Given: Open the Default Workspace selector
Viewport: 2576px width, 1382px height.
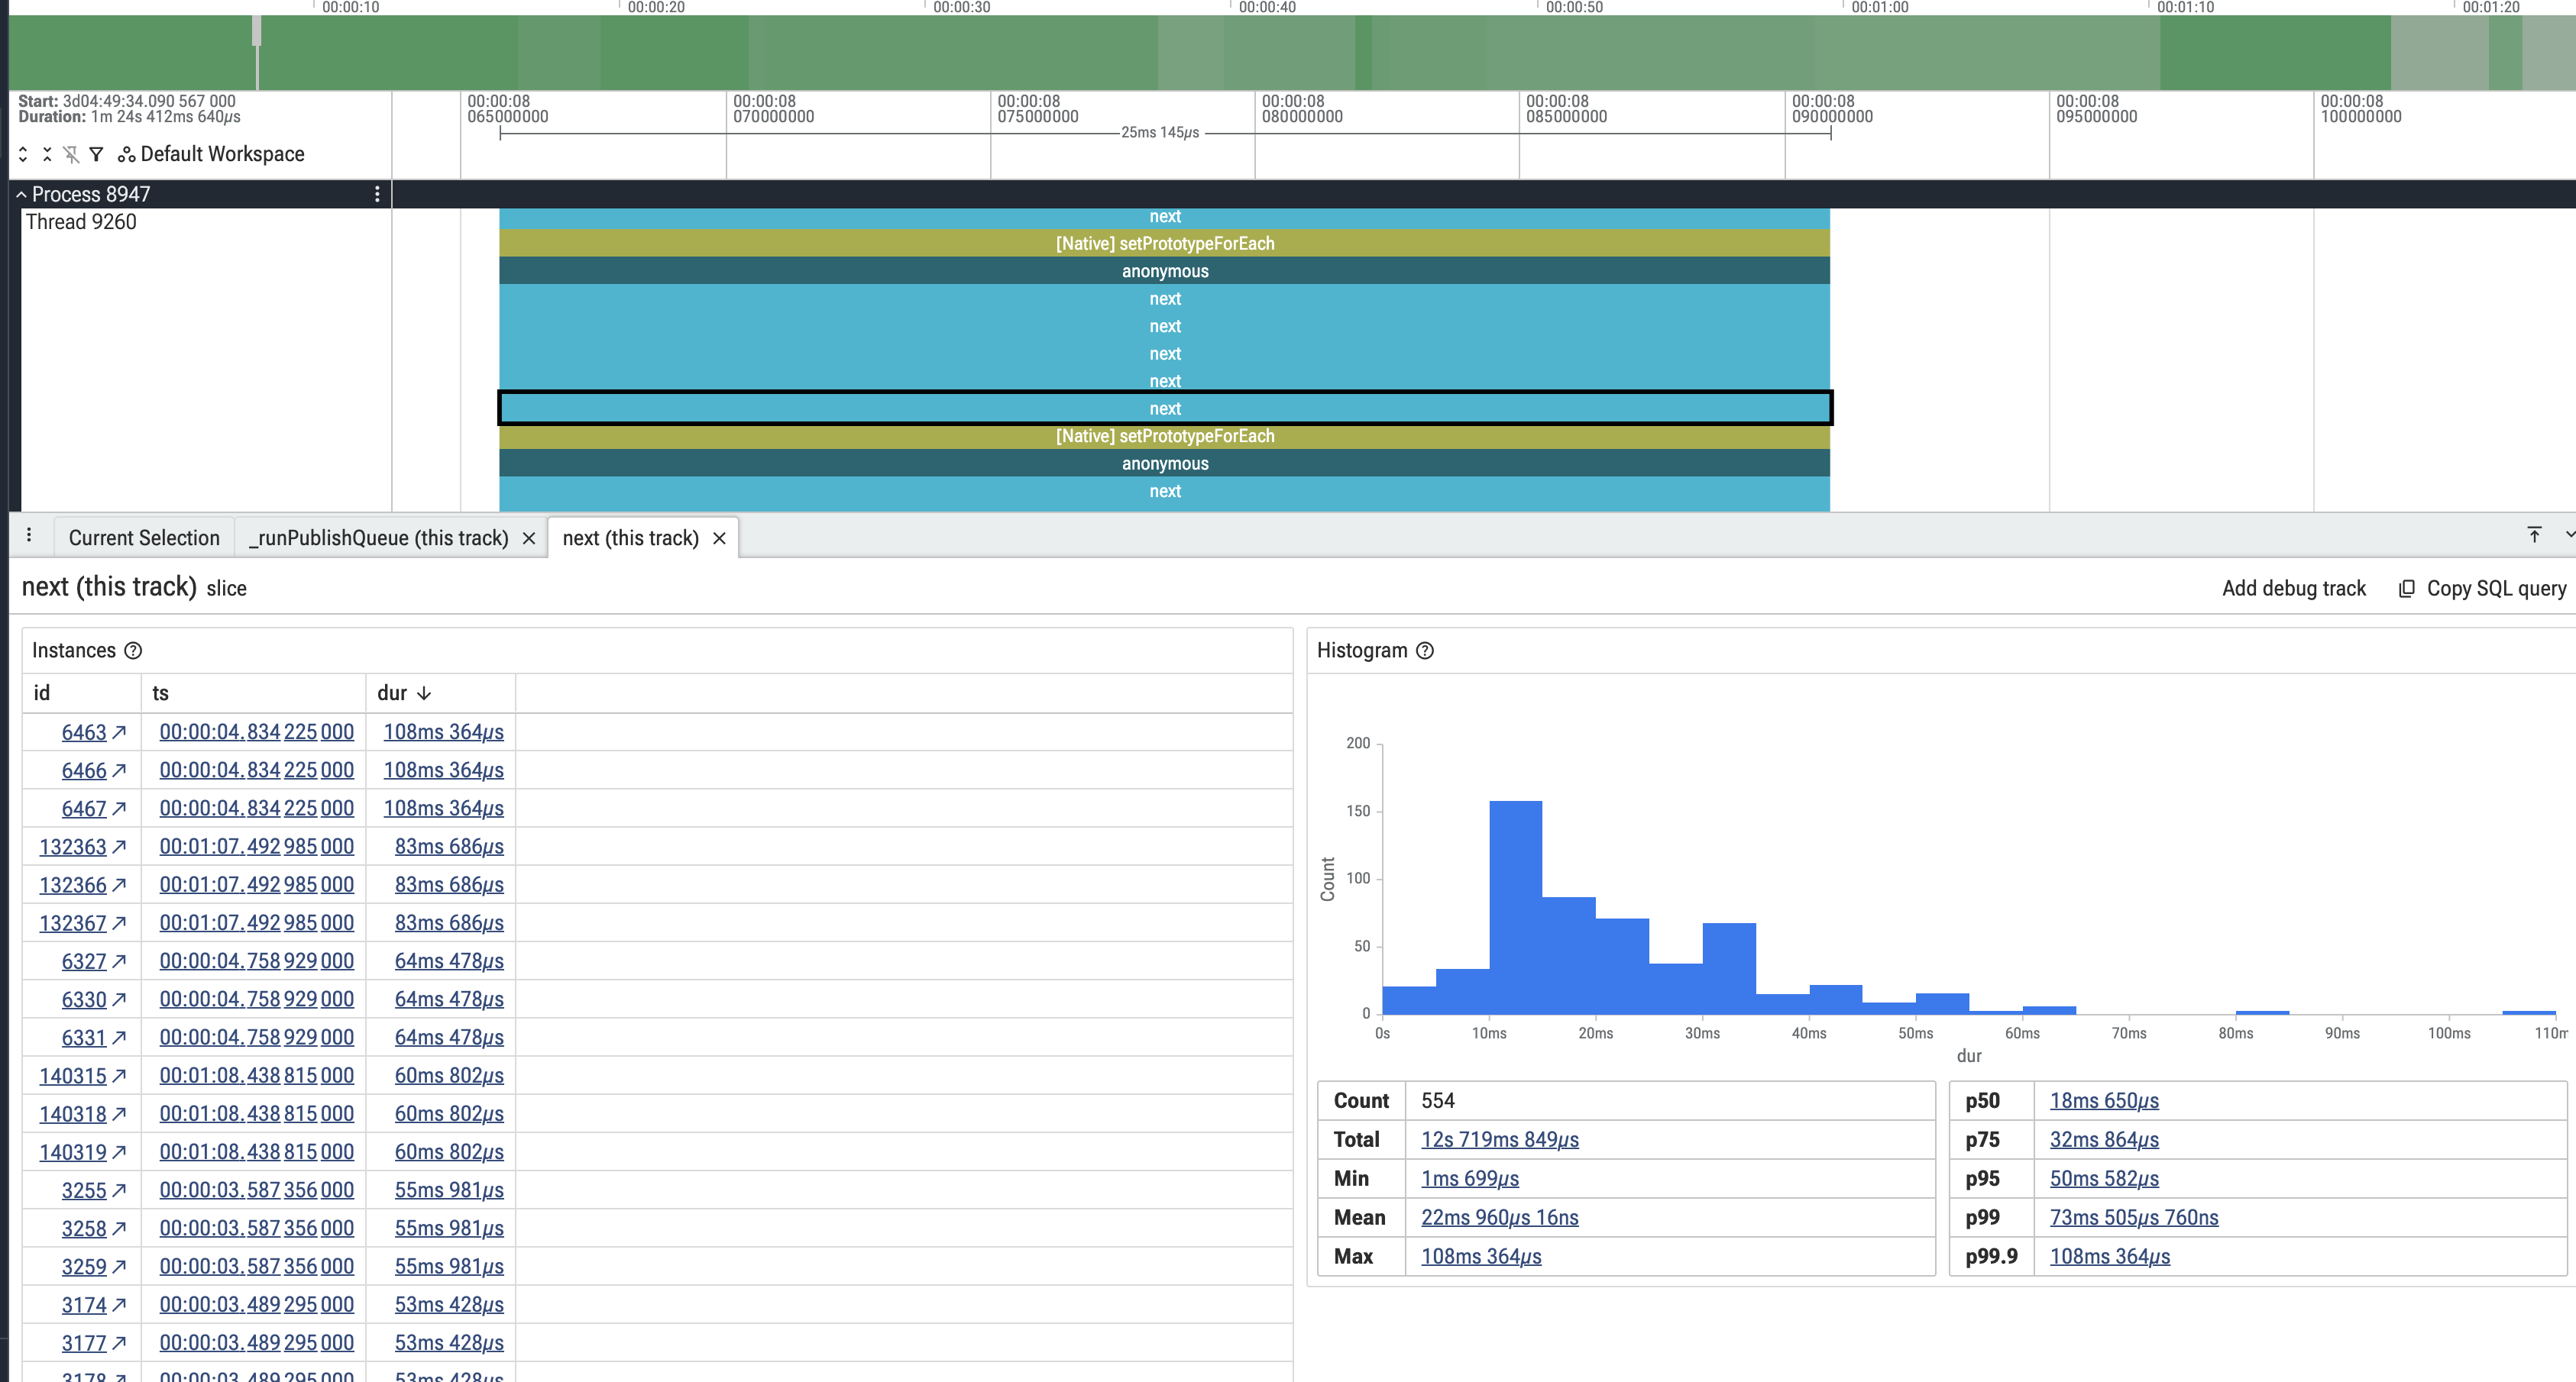Looking at the screenshot, I should pyautogui.click(x=211, y=154).
